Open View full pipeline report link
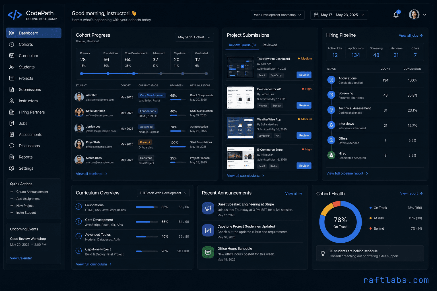Screen dimensions: 437x291 (347, 173)
